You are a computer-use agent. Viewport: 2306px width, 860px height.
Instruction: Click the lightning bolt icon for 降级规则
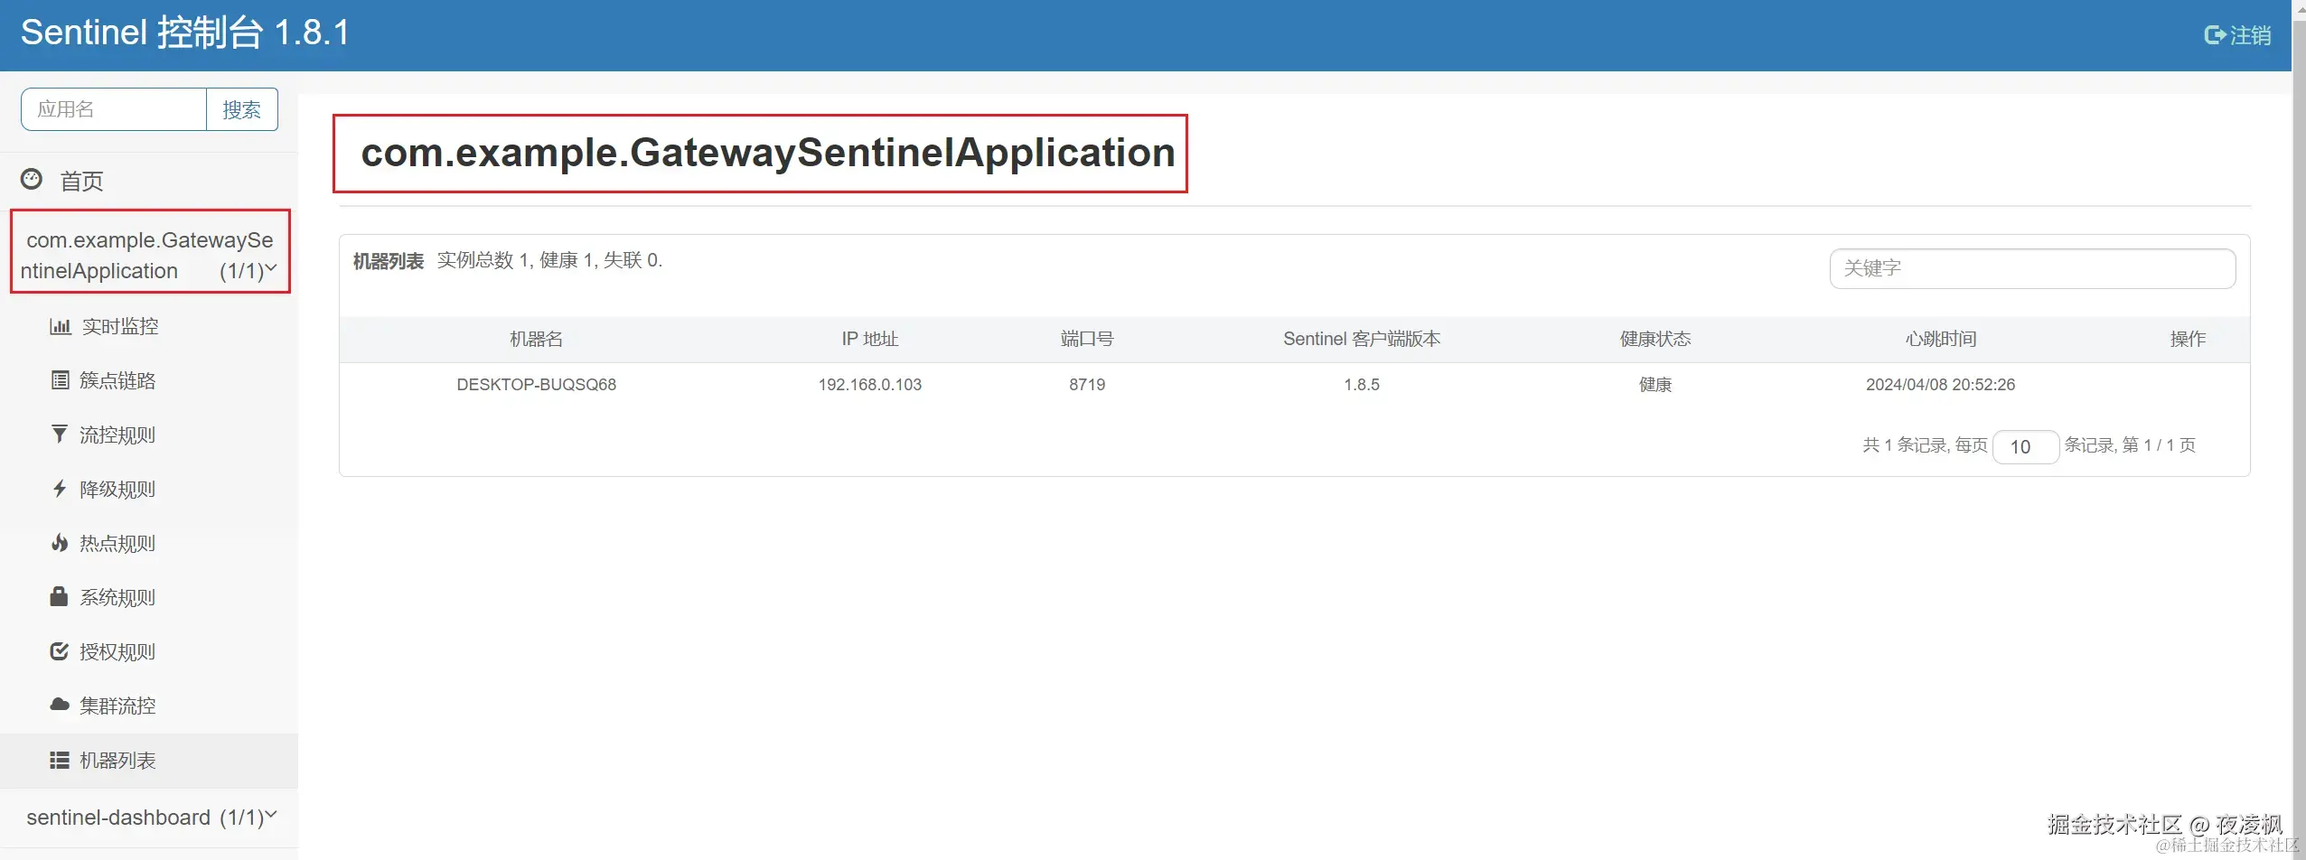[60, 489]
